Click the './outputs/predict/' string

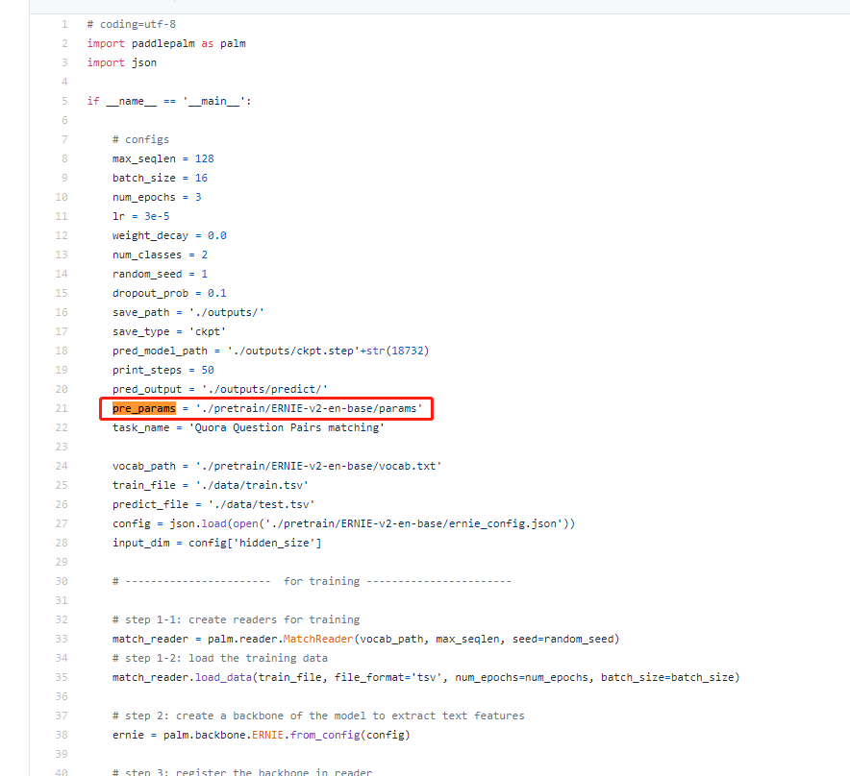click(x=264, y=389)
